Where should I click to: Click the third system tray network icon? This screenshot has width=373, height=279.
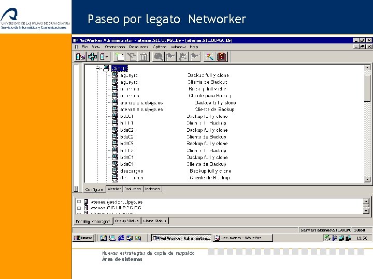(341, 238)
